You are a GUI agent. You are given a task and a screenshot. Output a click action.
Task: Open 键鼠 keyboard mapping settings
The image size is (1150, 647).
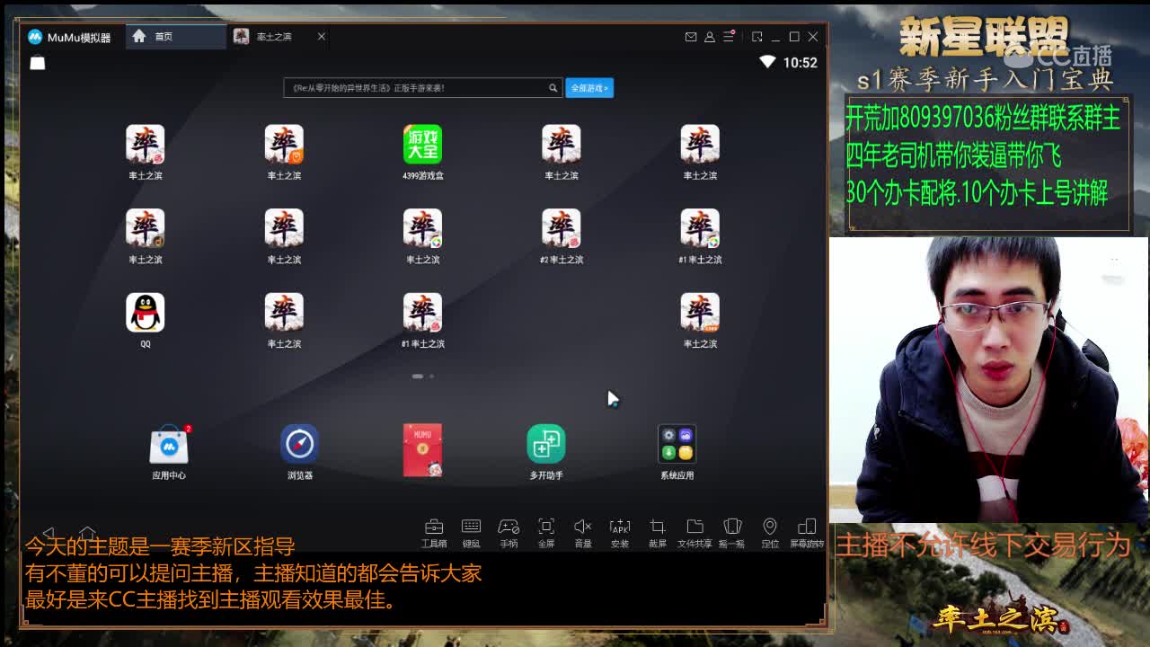[x=471, y=532]
